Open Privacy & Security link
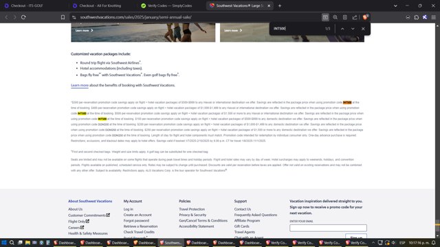 coord(192,215)
